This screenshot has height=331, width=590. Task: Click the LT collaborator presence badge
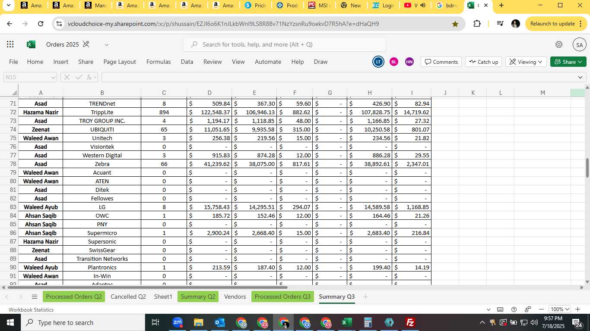[378, 62]
